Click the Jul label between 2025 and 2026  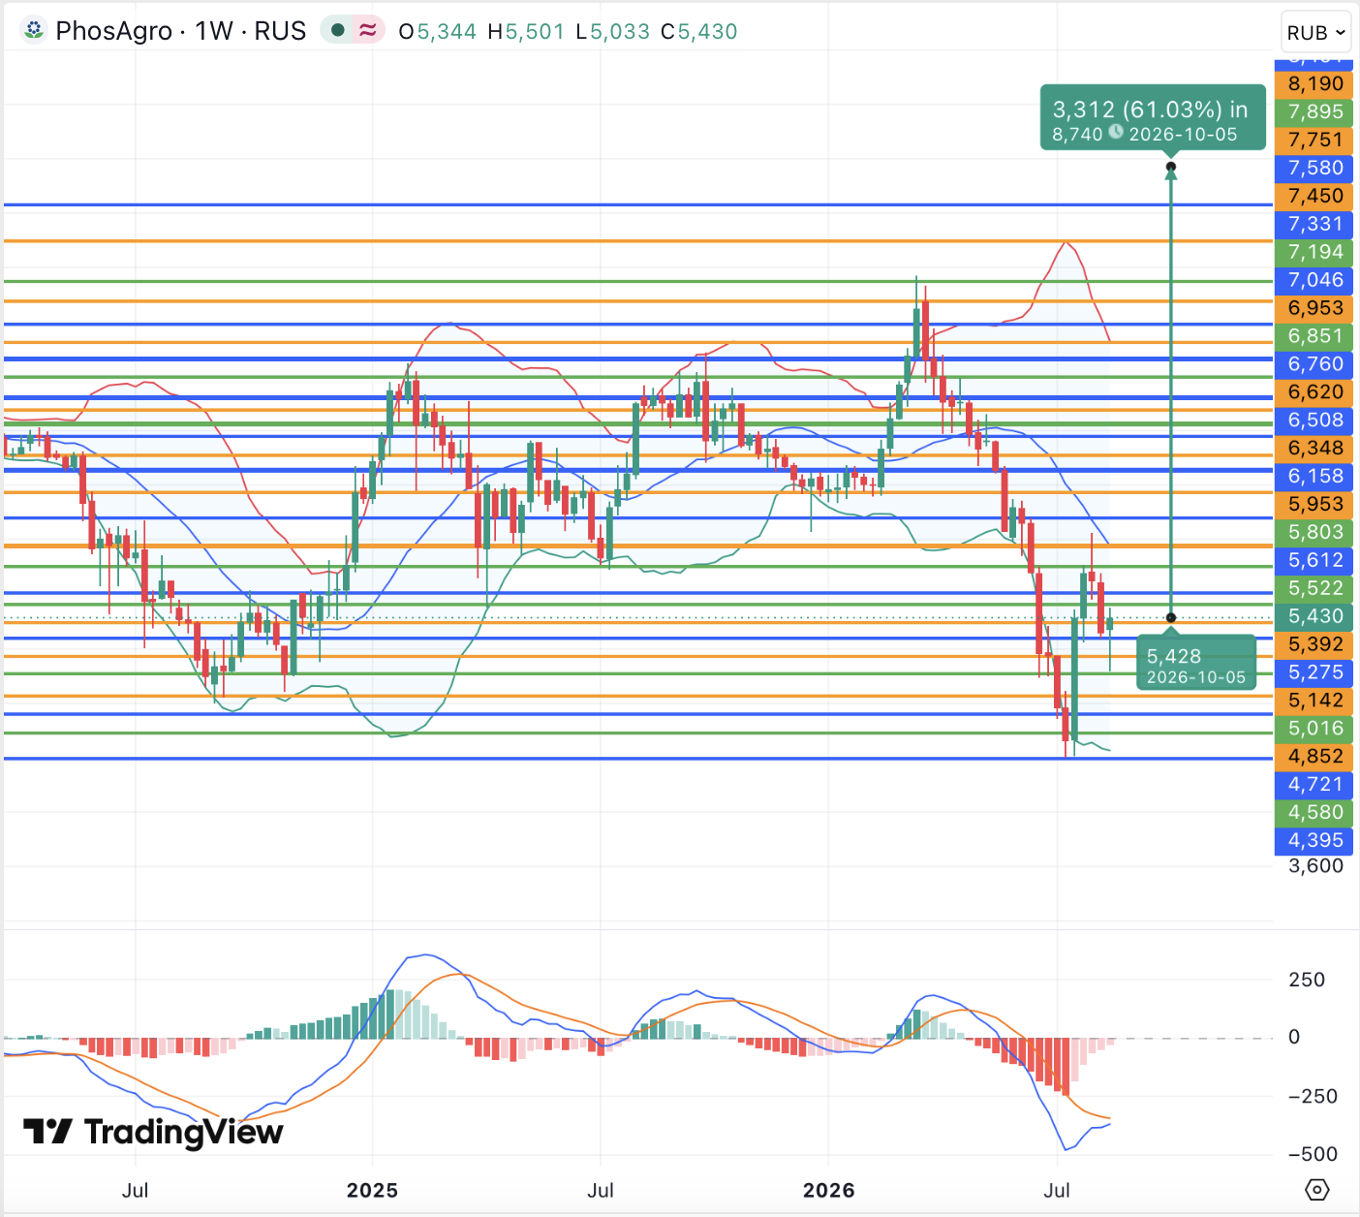click(x=601, y=1191)
